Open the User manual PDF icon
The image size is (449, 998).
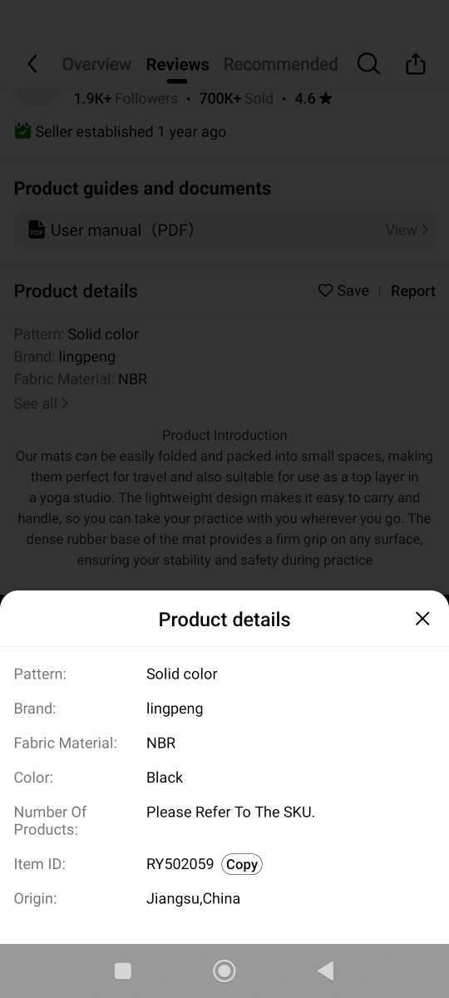(37, 230)
